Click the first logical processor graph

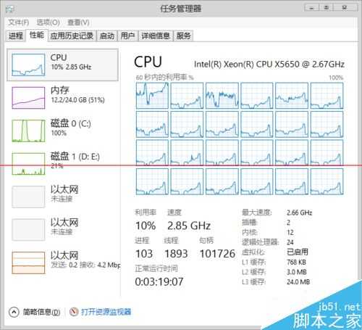coord(152,96)
